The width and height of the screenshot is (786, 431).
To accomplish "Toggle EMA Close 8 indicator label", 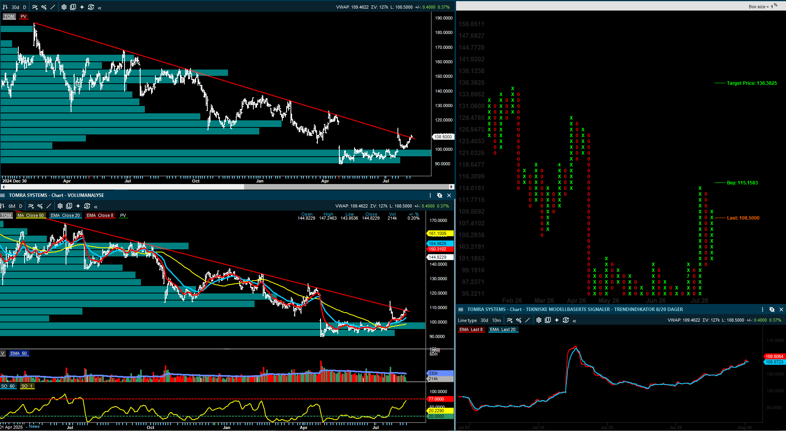I will (x=100, y=215).
